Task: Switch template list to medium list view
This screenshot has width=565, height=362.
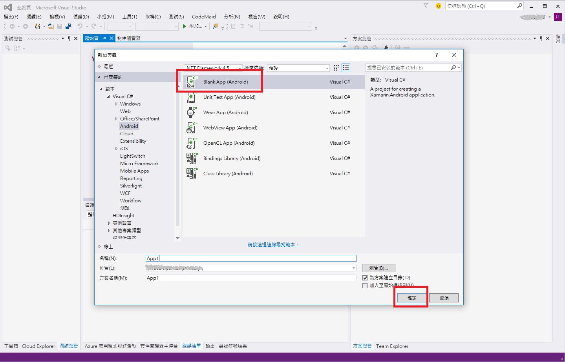Action: 346,68
